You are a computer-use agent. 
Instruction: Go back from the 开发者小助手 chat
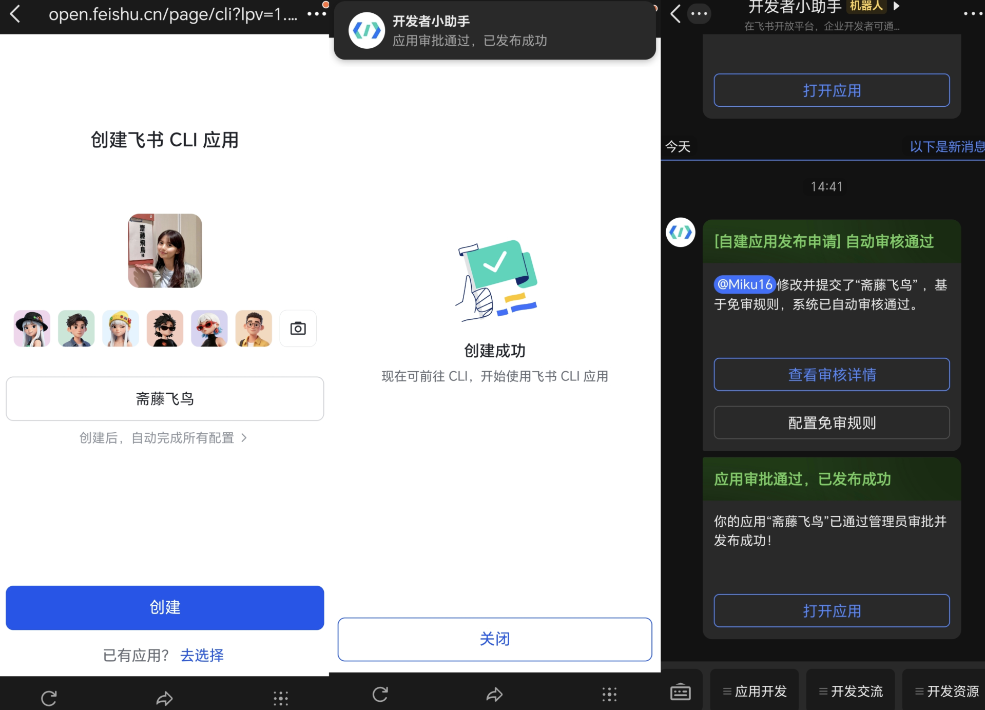point(675,14)
